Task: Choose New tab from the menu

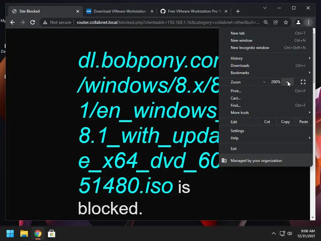Action: pyautogui.click(x=266, y=33)
